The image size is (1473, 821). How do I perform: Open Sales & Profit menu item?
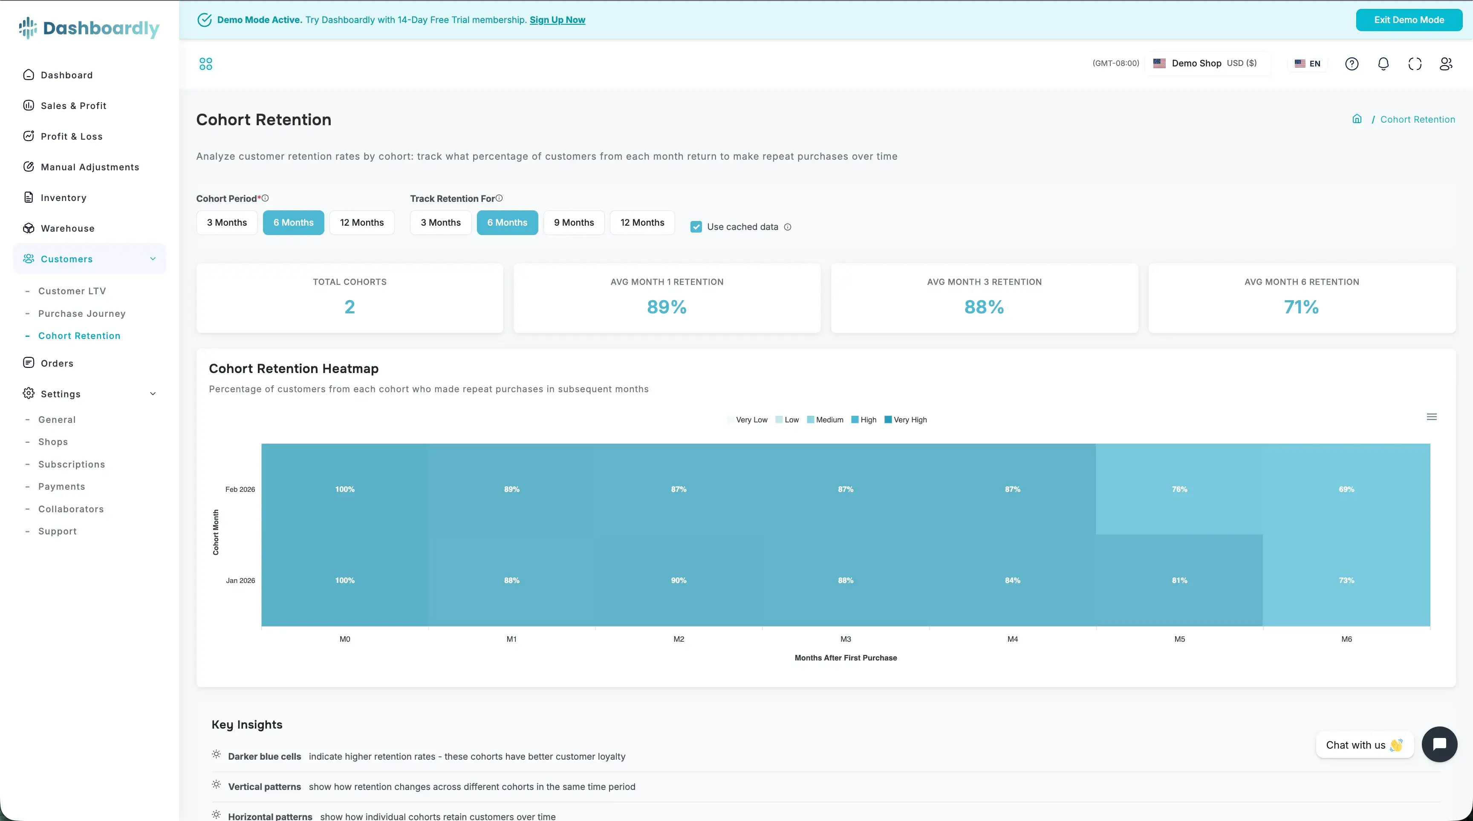(x=73, y=106)
